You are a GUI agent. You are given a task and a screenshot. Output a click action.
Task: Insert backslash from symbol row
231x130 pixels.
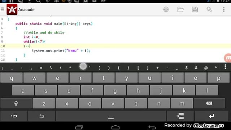click(51, 68)
